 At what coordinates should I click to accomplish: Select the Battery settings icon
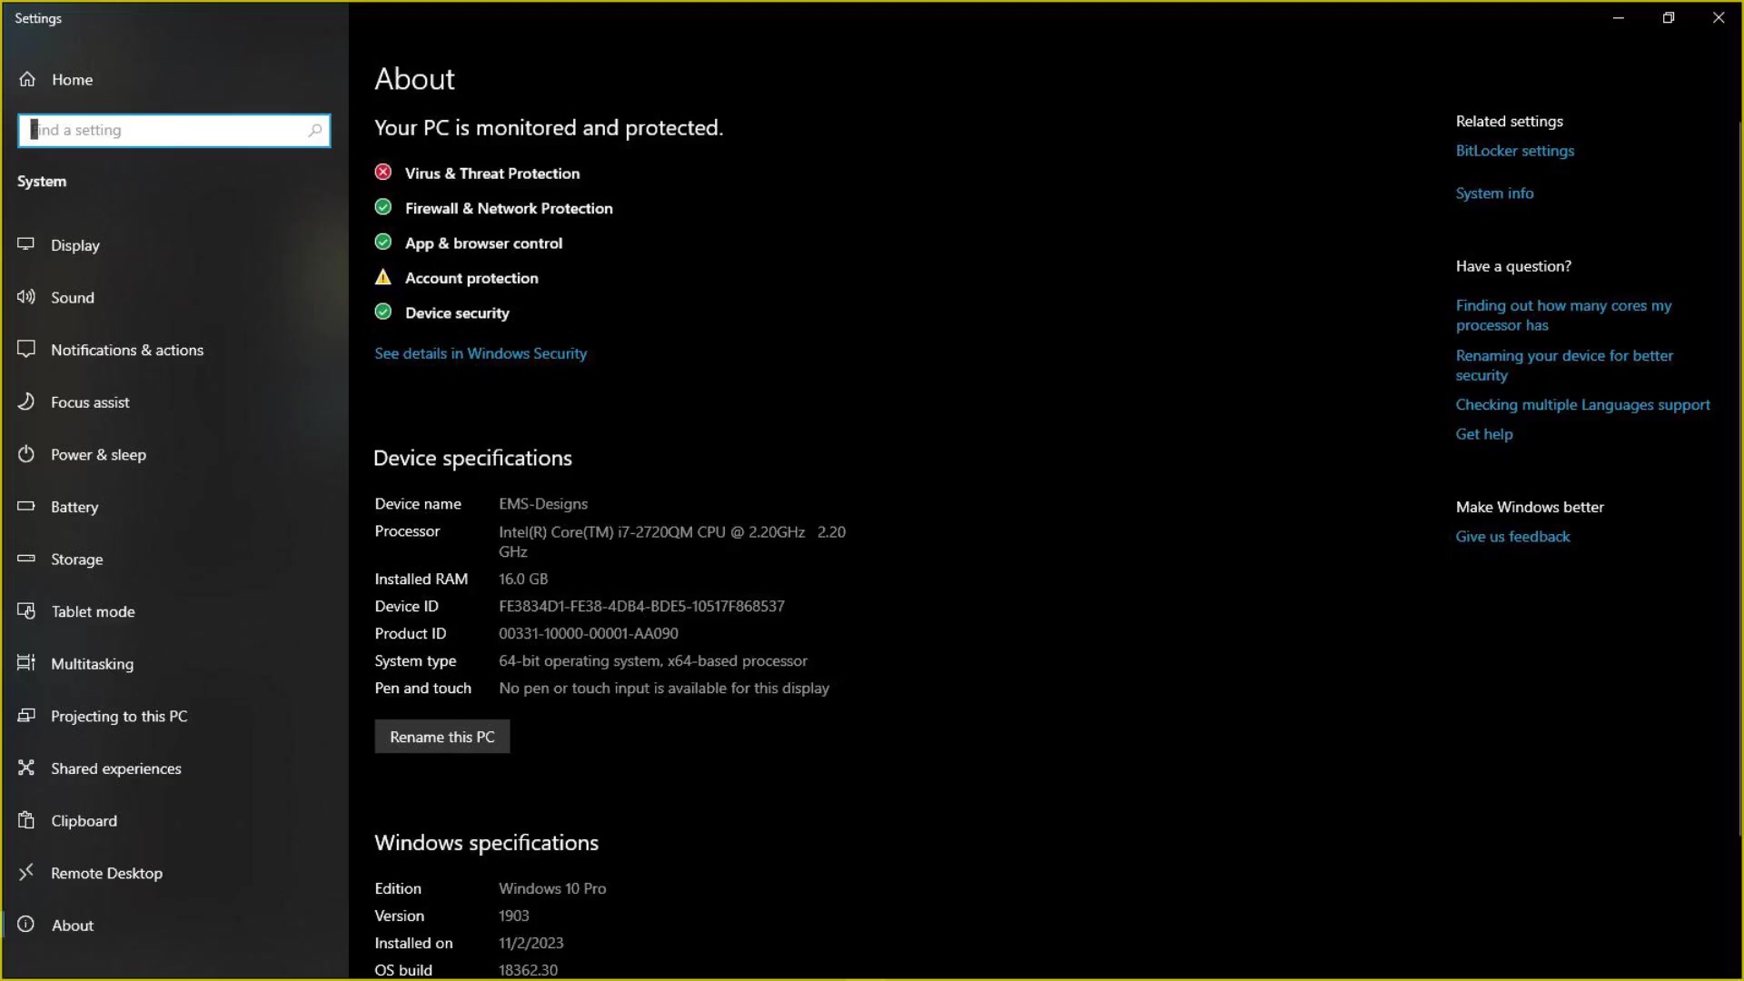[x=28, y=507]
